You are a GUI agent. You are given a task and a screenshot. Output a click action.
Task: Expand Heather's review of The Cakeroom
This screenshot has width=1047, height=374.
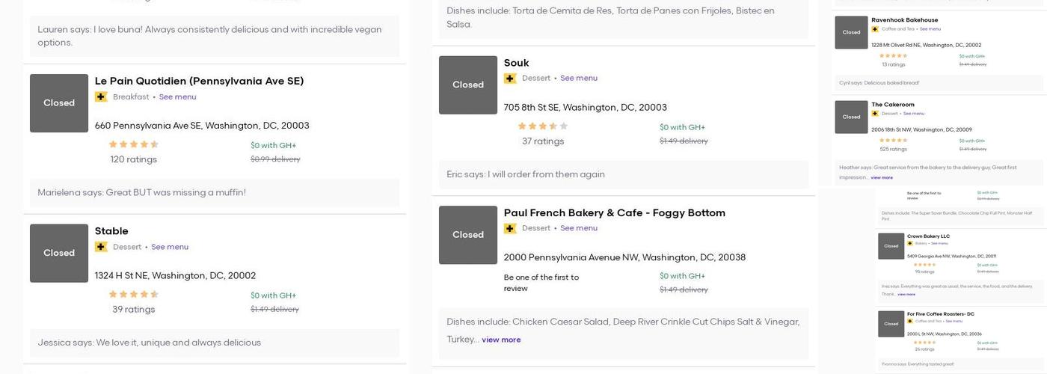pyautogui.click(x=882, y=177)
